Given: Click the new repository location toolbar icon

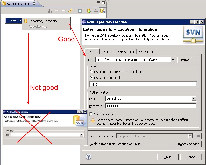Looking at the screenshot, I should coord(89,11).
